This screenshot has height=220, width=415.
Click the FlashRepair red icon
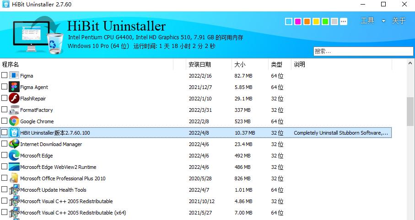[x=14, y=98]
